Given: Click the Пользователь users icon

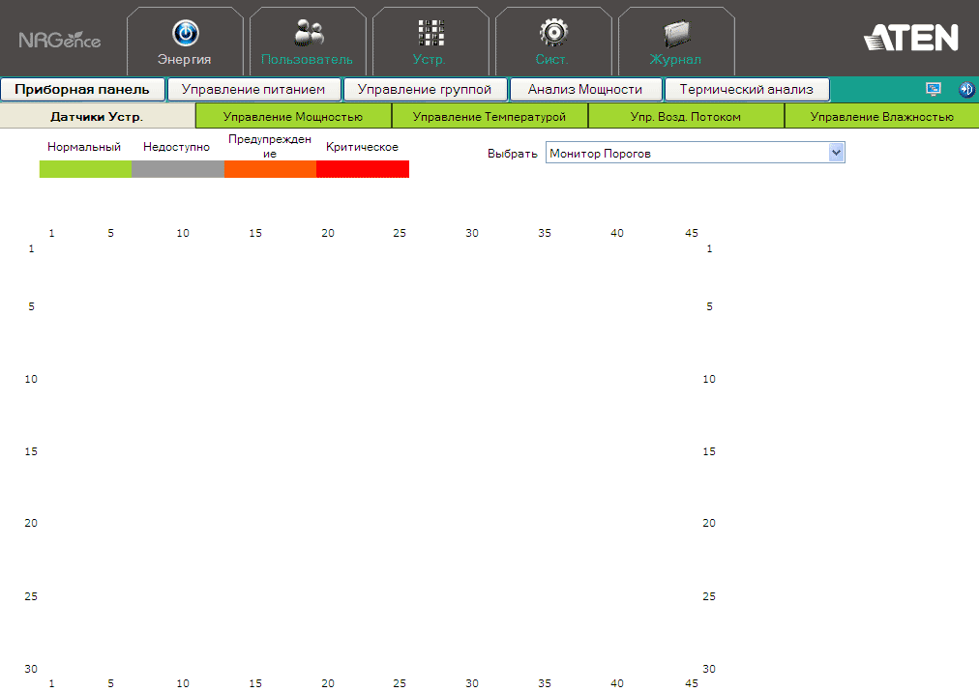Looking at the screenshot, I should tap(309, 33).
